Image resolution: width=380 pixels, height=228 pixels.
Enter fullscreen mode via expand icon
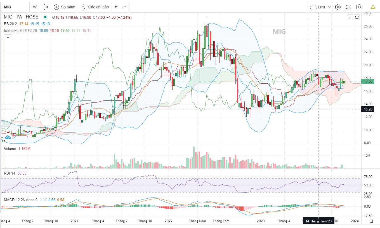pyautogui.click(x=349, y=7)
